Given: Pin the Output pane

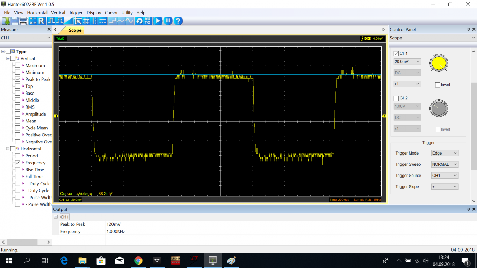Looking at the screenshot, I should click(469, 209).
